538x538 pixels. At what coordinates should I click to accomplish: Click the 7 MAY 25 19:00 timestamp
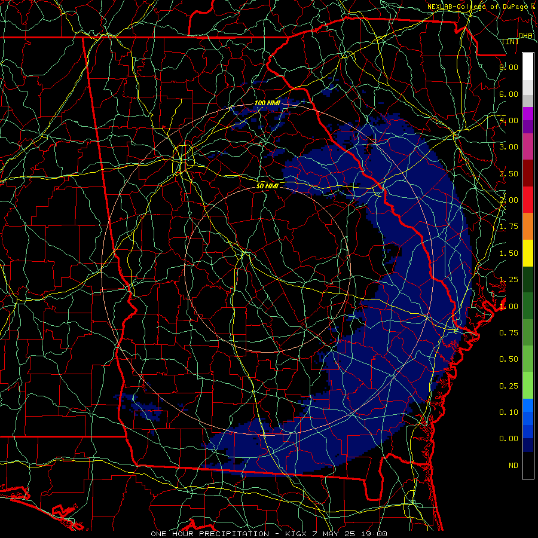(x=350, y=534)
